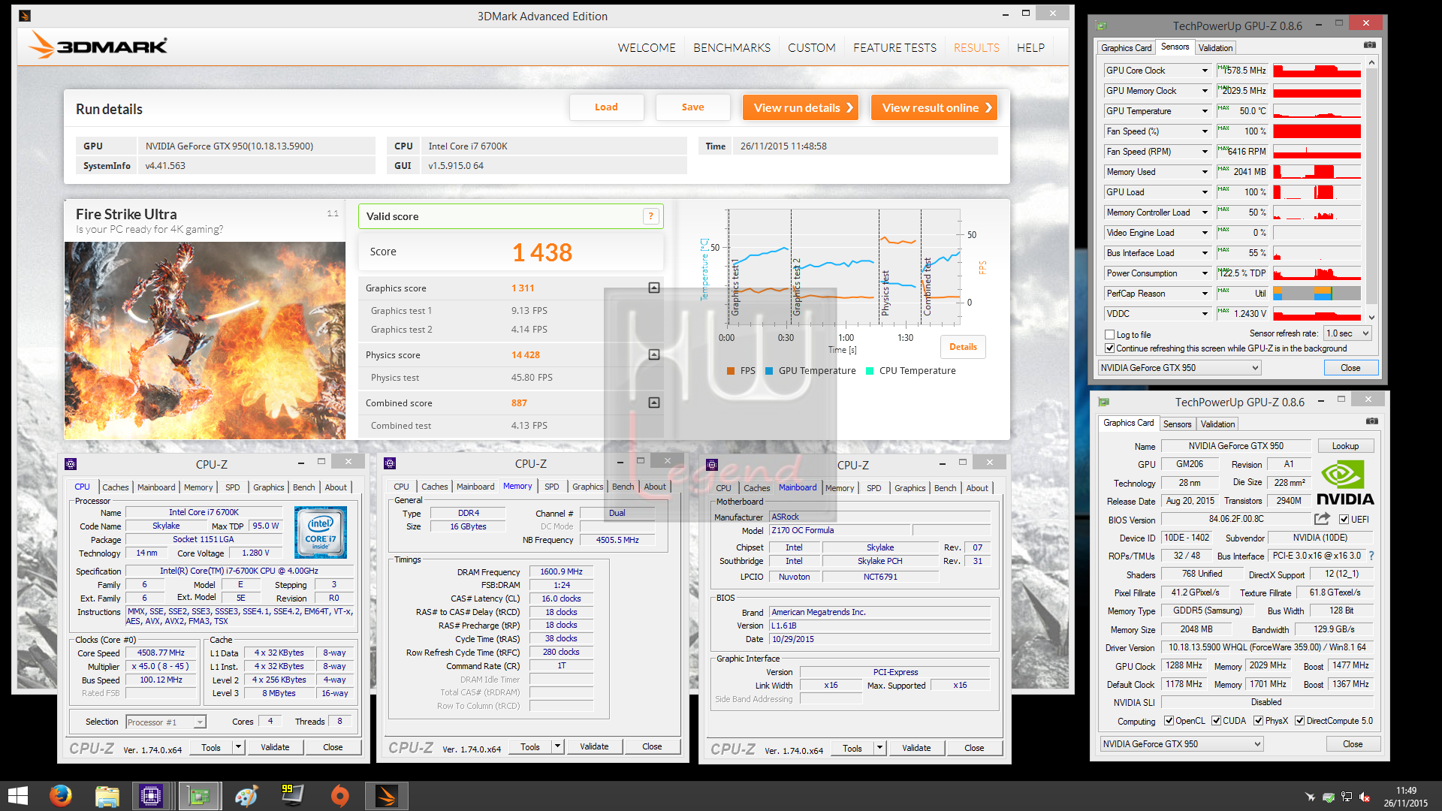Click the CPU-Z title icon of the Memory window
Screen dimensions: 1442x811
(x=390, y=463)
